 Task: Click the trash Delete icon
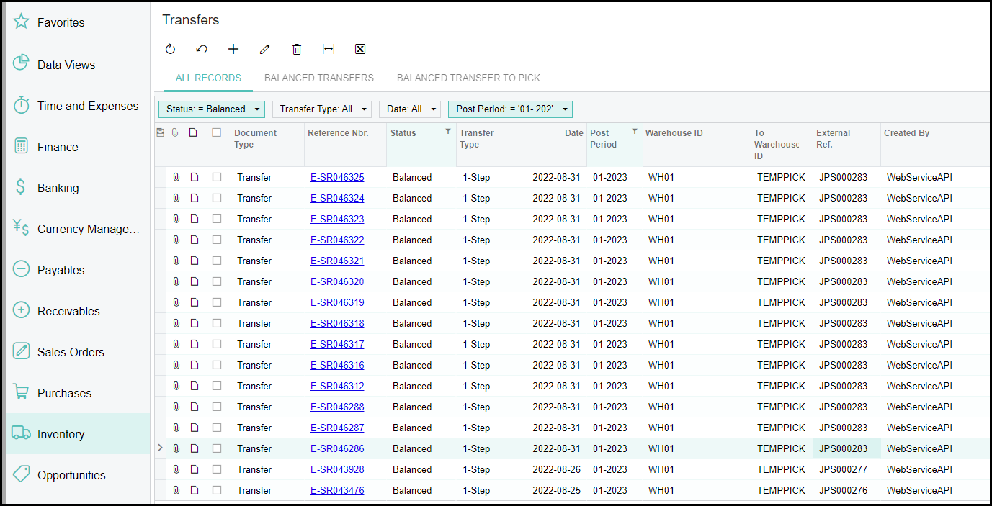pyautogui.click(x=297, y=49)
